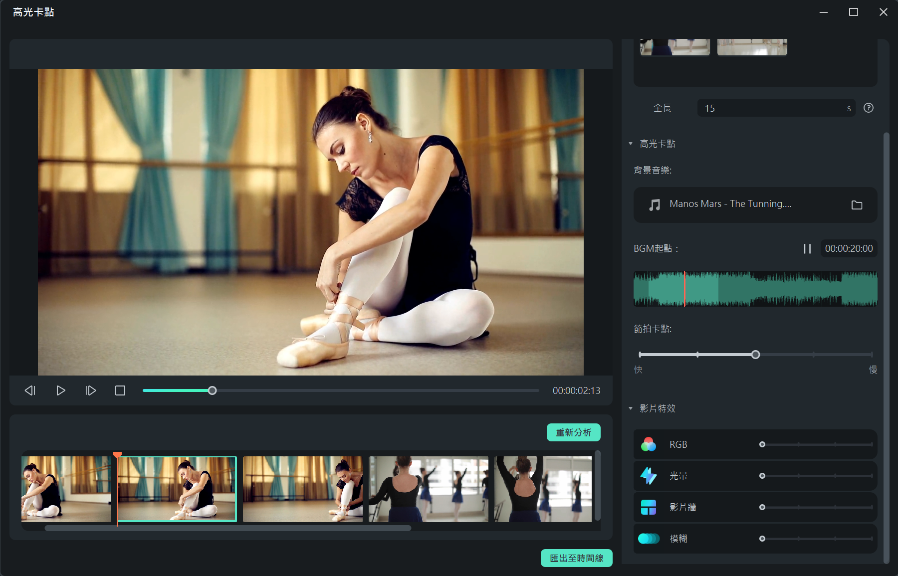Click the BGM start time 00:00:20:00 field
898x576 pixels.
[849, 248]
